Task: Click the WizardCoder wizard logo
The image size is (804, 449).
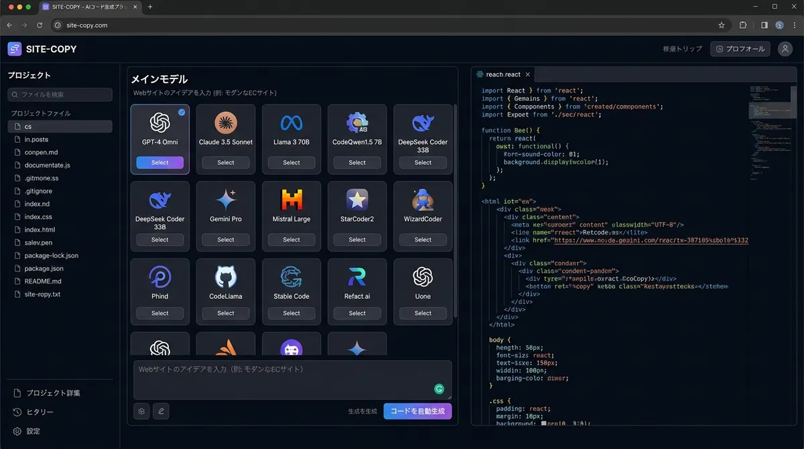Action: [423, 200]
